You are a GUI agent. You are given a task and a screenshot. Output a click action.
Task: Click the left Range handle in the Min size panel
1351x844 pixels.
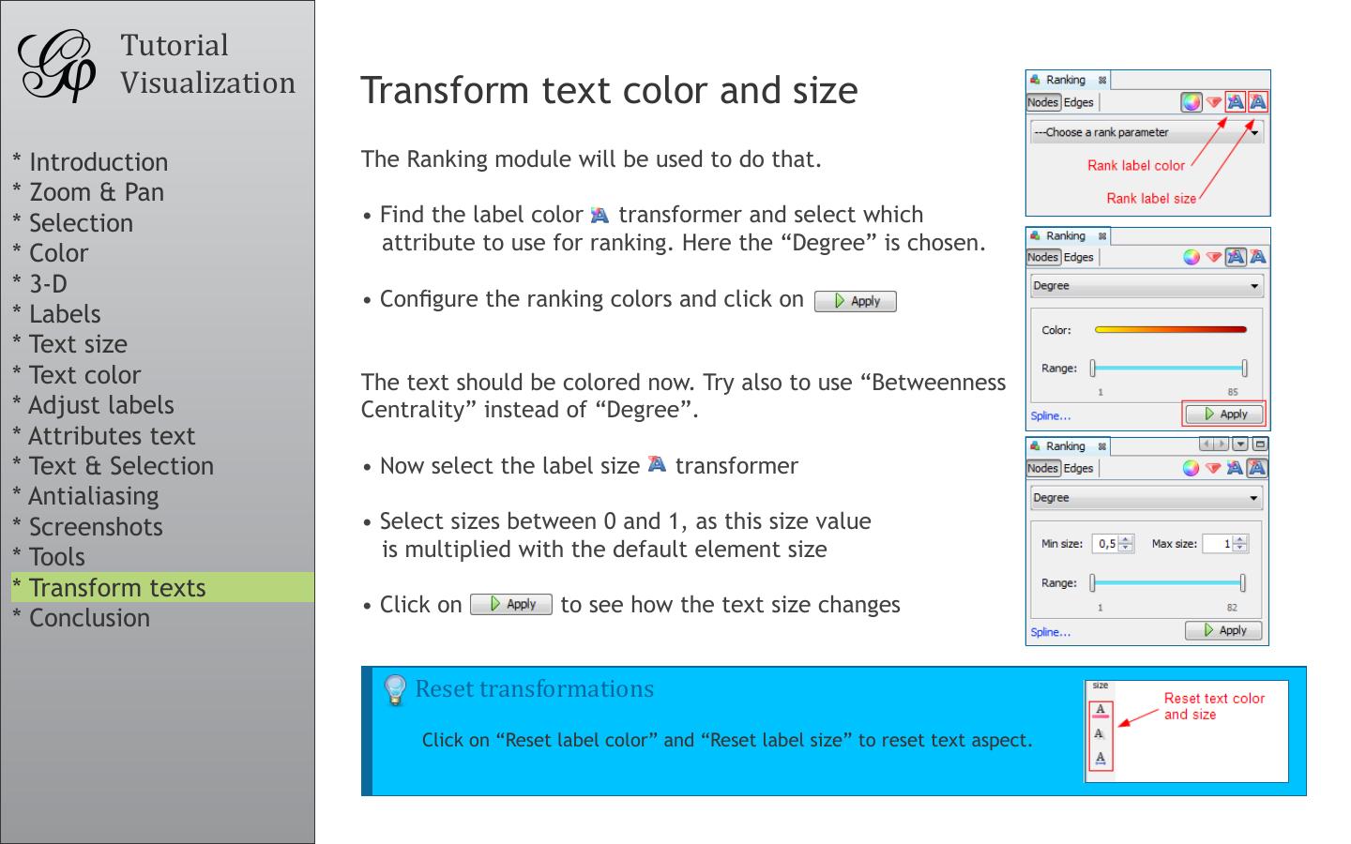pos(1092,583)
